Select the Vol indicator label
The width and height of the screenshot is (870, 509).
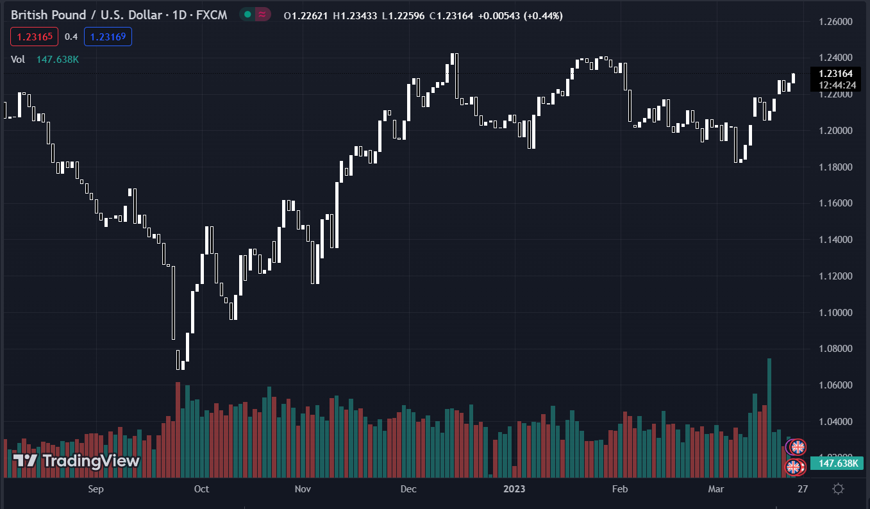(x=18, y=59)
